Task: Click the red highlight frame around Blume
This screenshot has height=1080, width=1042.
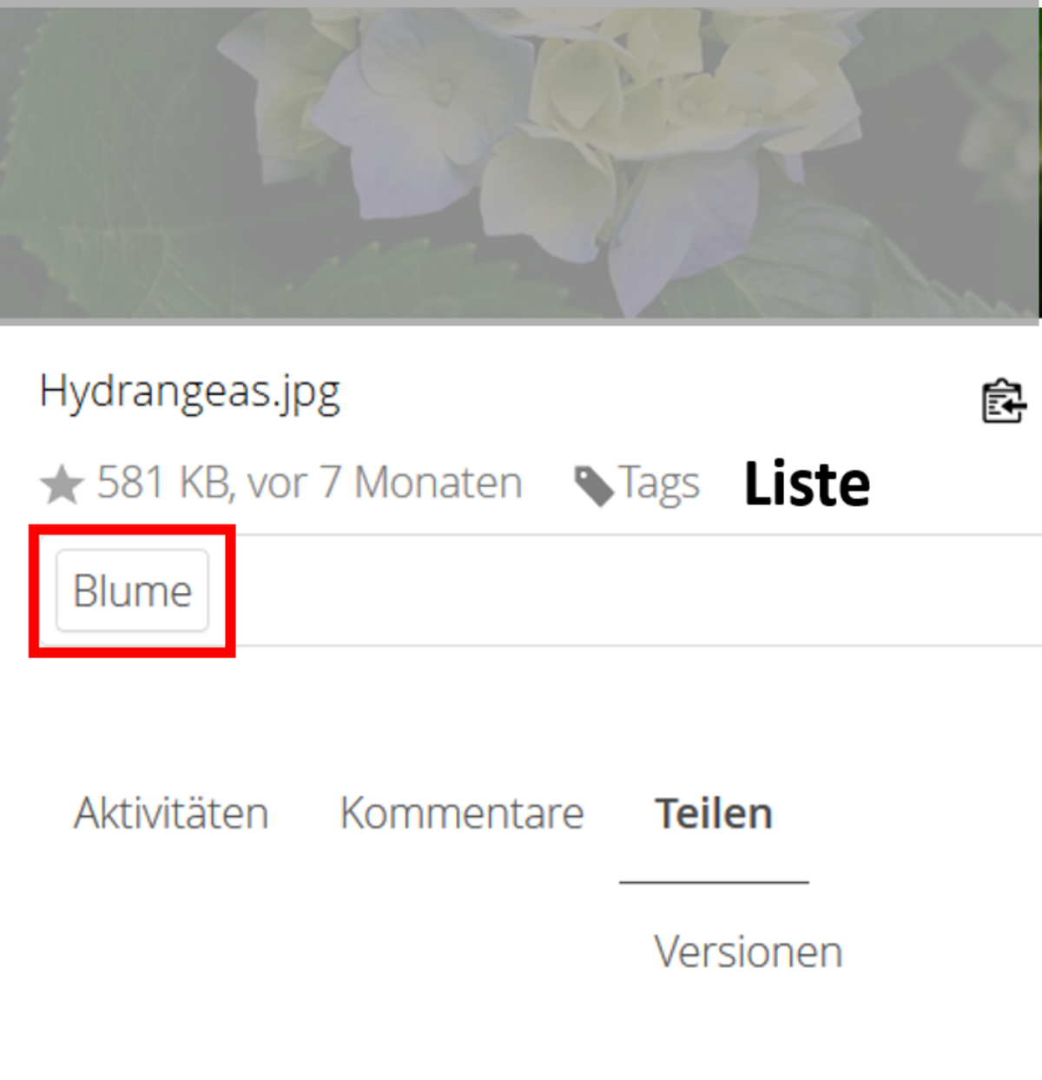Action: 132,528
